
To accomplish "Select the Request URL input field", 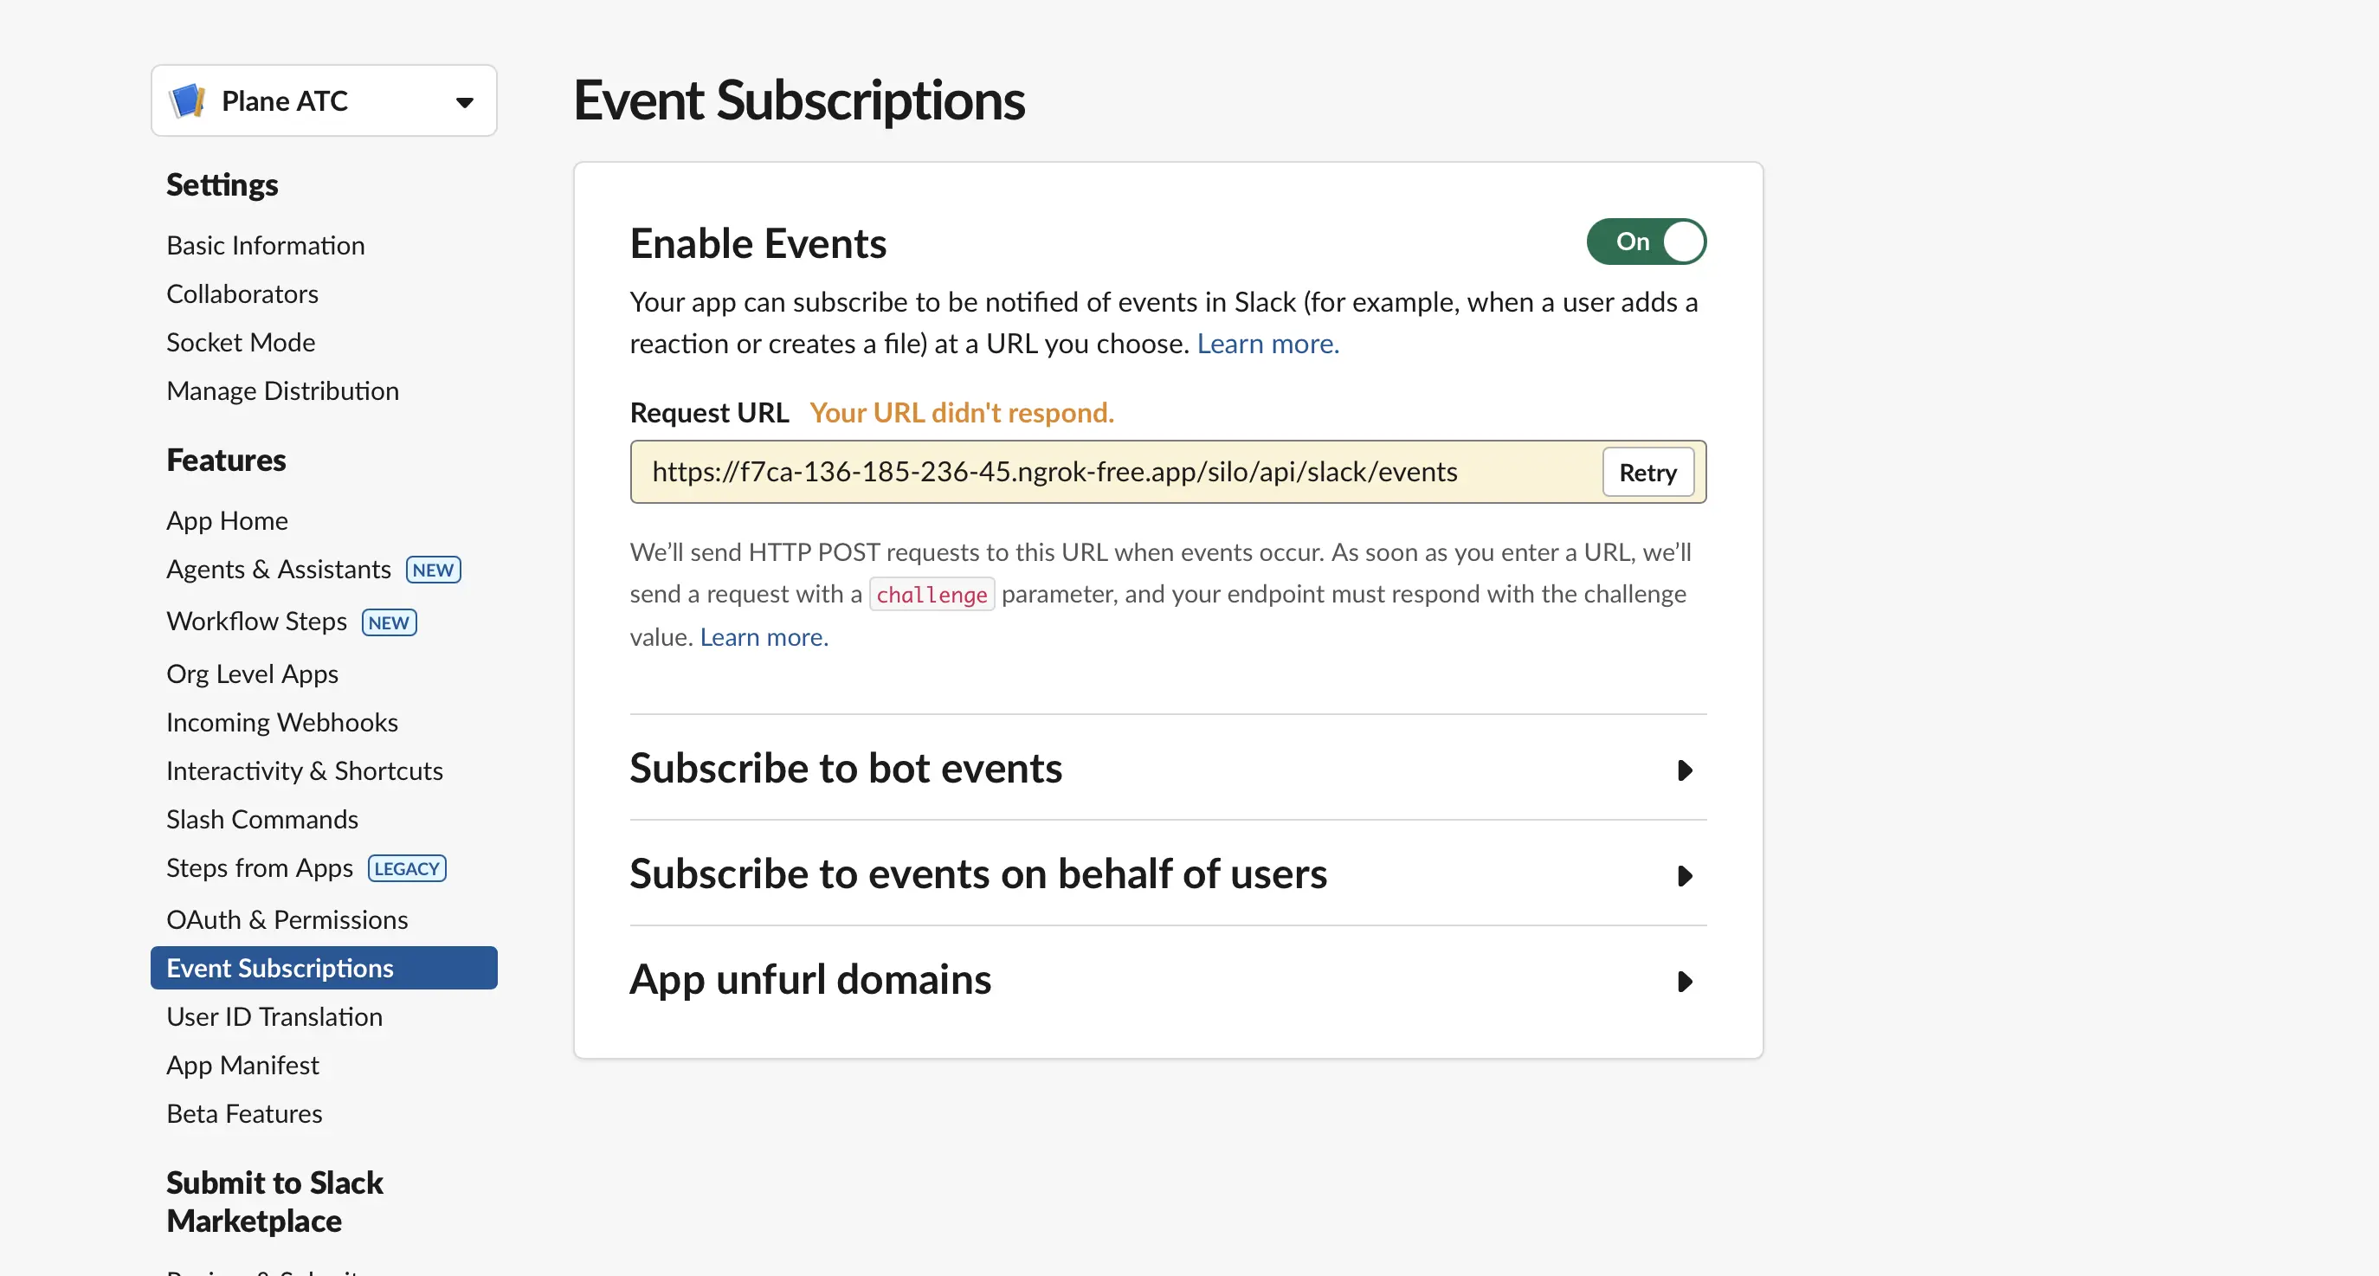I will [x=1054, y=471].
